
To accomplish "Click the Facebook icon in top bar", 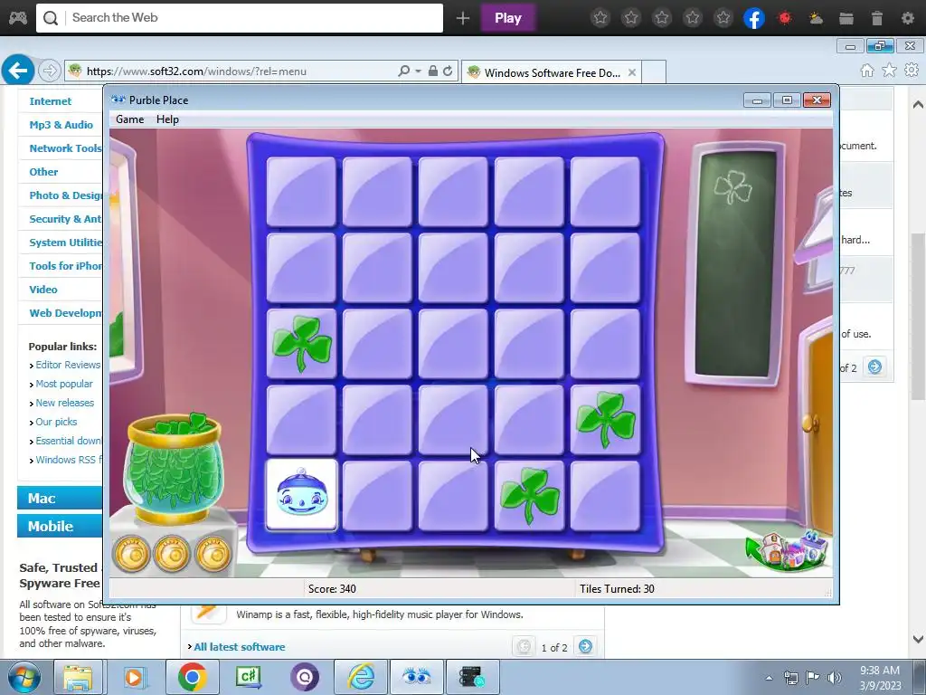I will pyautogui.click(x=754, y=18).
